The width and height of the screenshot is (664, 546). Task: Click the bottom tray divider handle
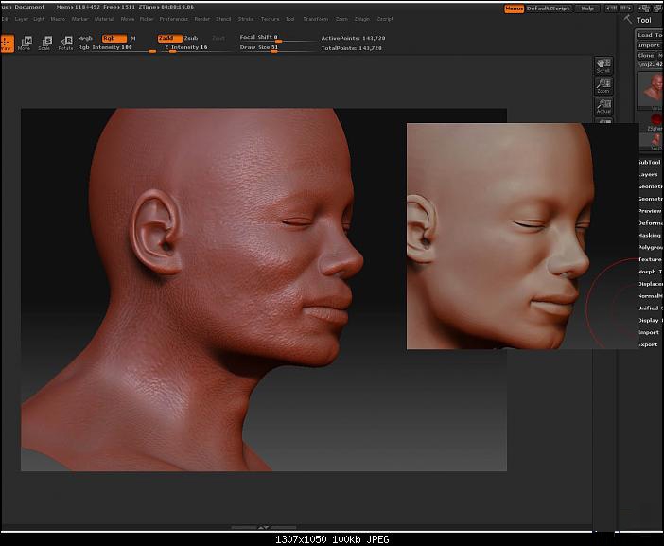(263, 527)
